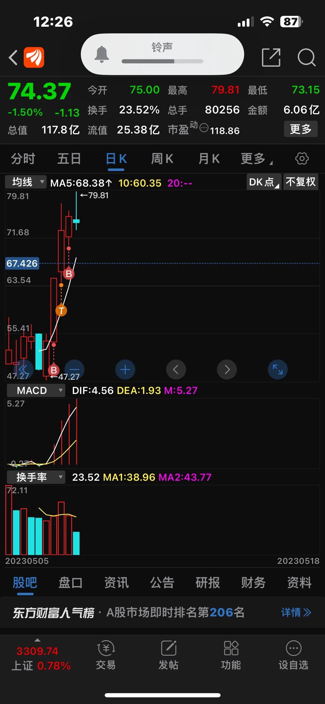The width and height of the screenshot is (325, 704).
Task: Expand the MACD indicator dropdown
Action: click(36, 390)
